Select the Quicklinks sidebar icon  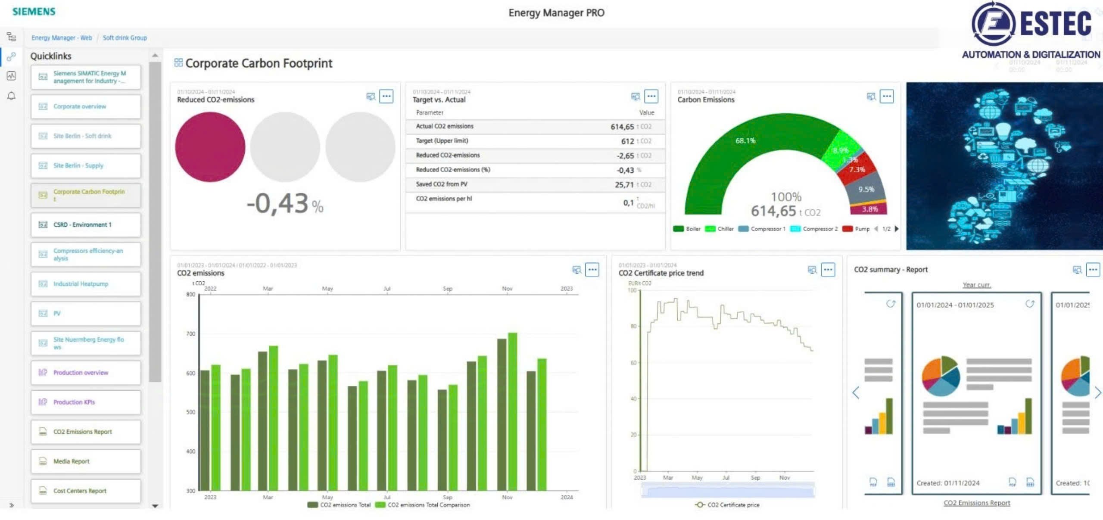(x=12, y=56)
